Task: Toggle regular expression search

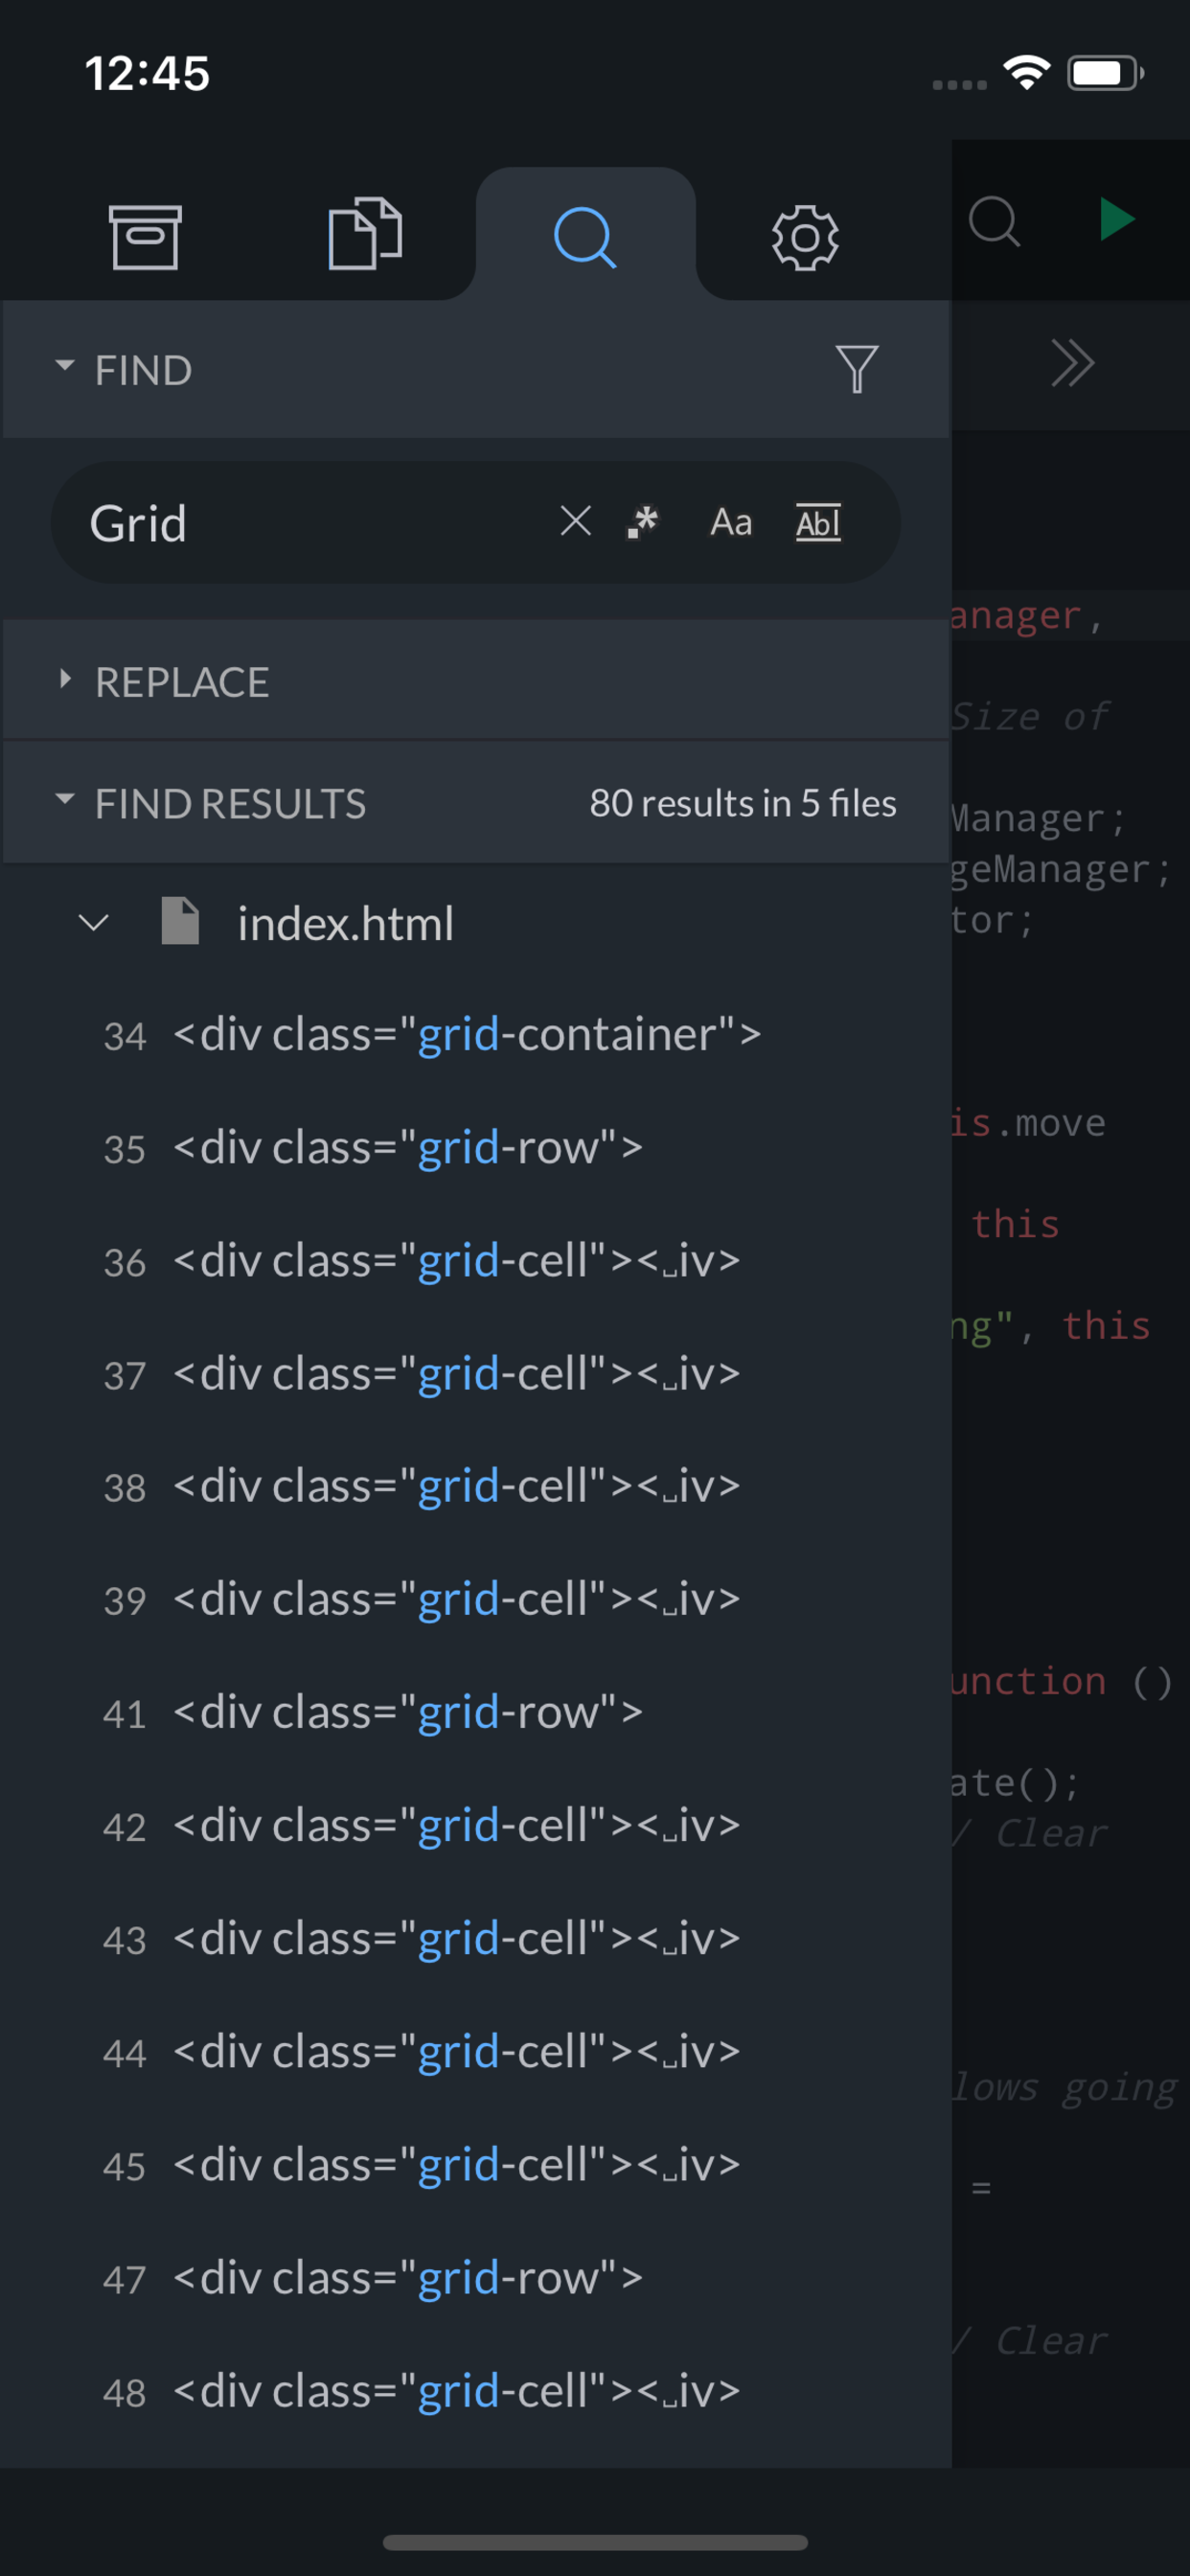Action: click(643, 521)
